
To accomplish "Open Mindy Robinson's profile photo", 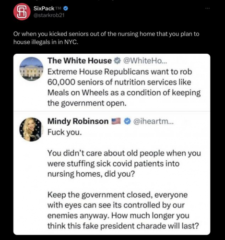I will pyautogui.click(x=30, y=130).
